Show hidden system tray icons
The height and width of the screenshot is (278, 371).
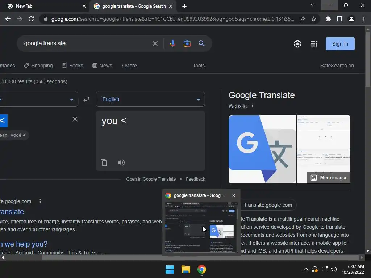click(306, 269)
